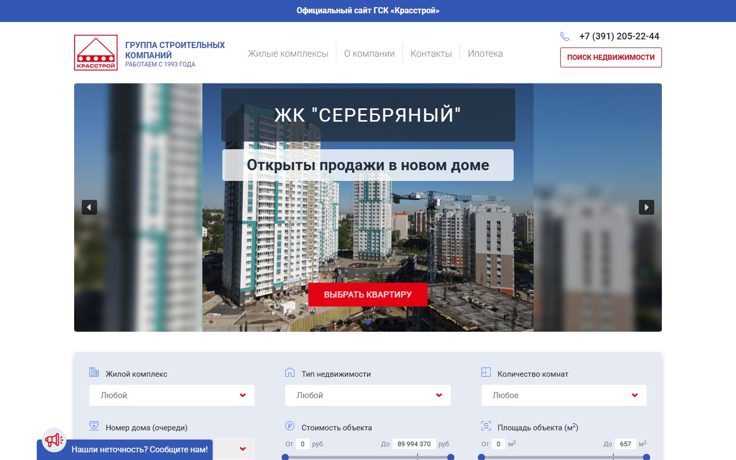Click minimum price input field
Image resolution: width=736 pixels, height=460 pixels.
pos(303,444)
